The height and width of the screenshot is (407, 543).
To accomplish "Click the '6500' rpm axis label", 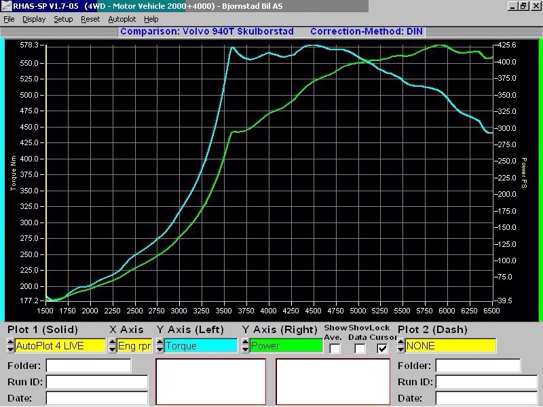I will (491, 311).
